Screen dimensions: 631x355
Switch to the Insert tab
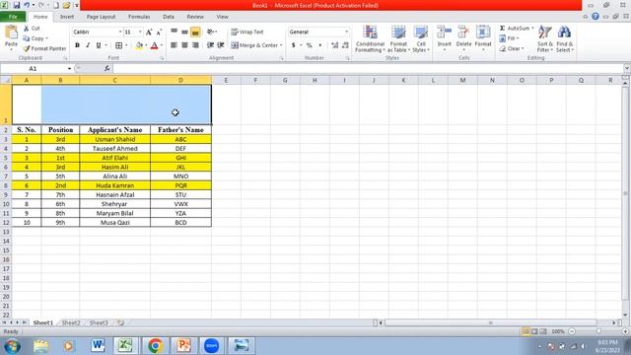point(67,17)
